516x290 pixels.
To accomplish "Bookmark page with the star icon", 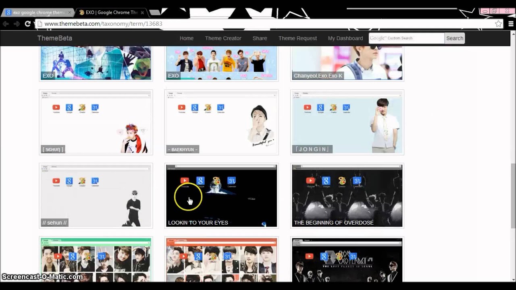I will [499, 24].
